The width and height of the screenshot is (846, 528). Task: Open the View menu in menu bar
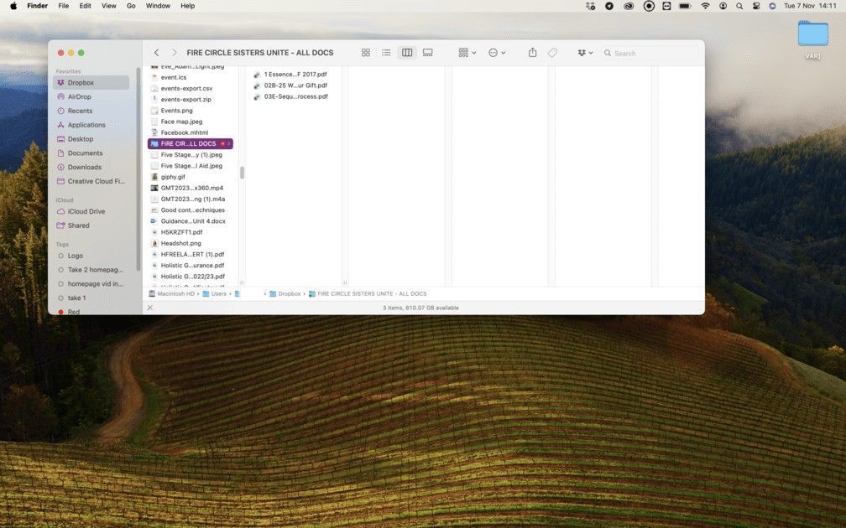[108, 5]
